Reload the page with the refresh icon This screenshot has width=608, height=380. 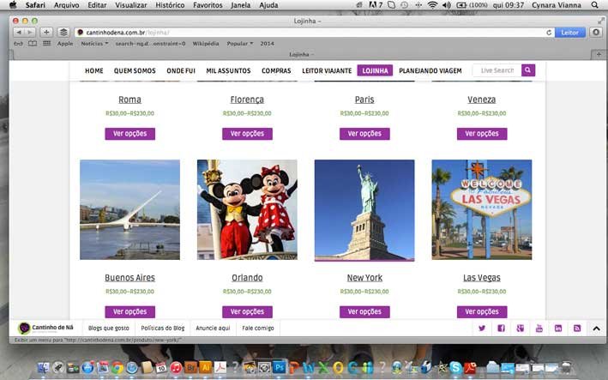[x=549, y=33]
